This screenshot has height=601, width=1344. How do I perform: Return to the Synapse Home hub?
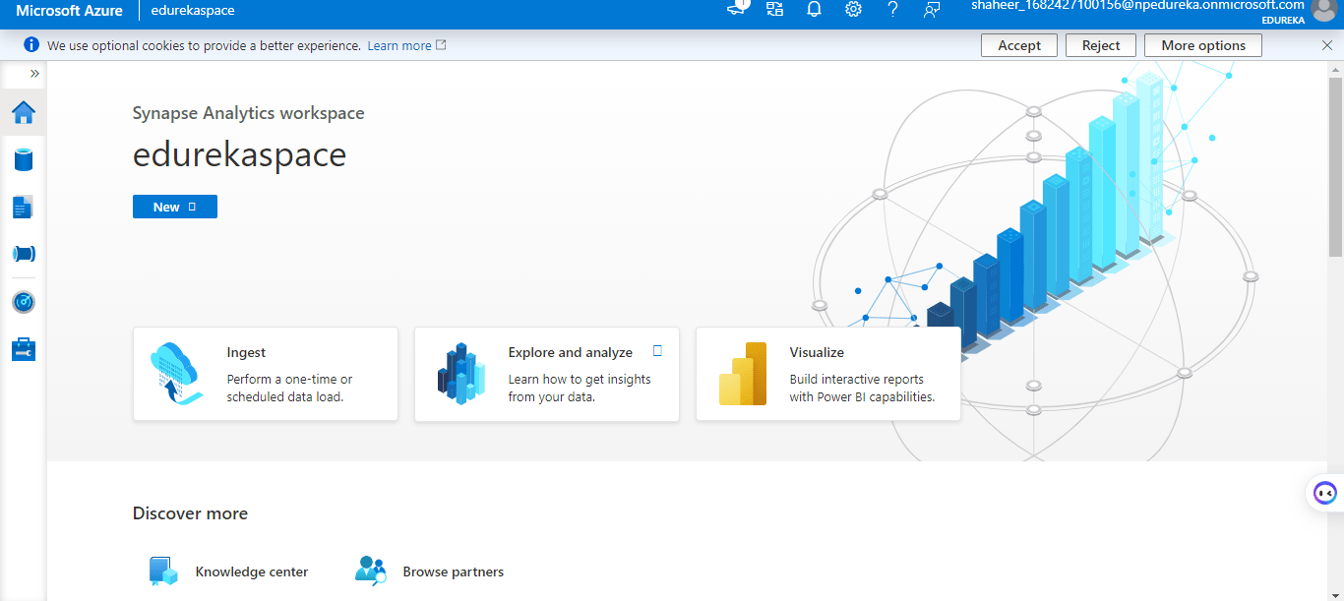(x=24, y=112)
